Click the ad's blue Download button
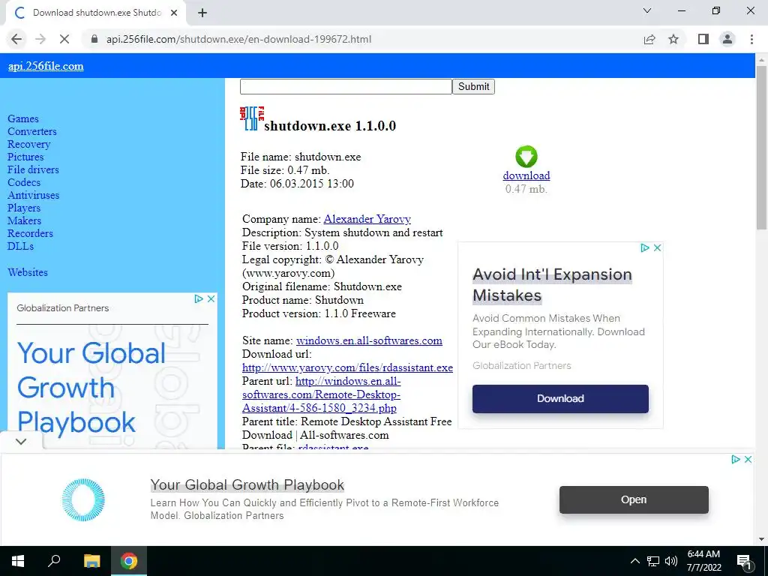 560,399
